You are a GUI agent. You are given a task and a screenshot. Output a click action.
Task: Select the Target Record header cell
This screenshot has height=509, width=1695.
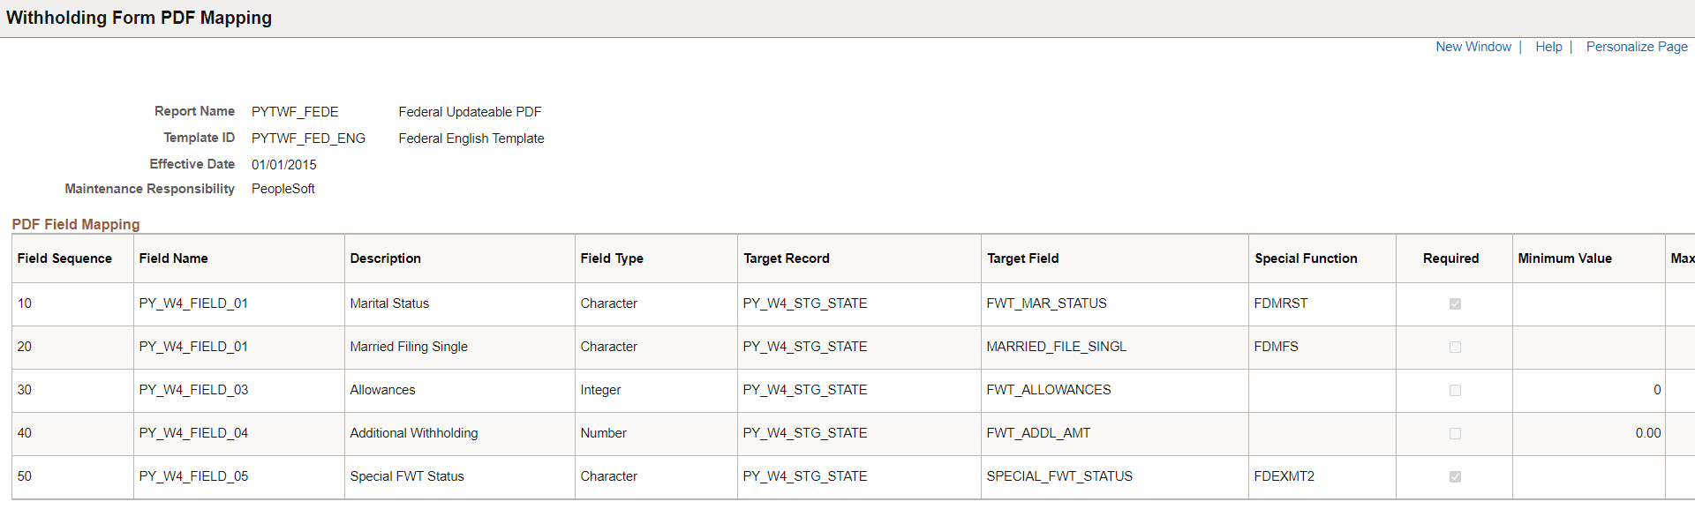click(787, 258)
